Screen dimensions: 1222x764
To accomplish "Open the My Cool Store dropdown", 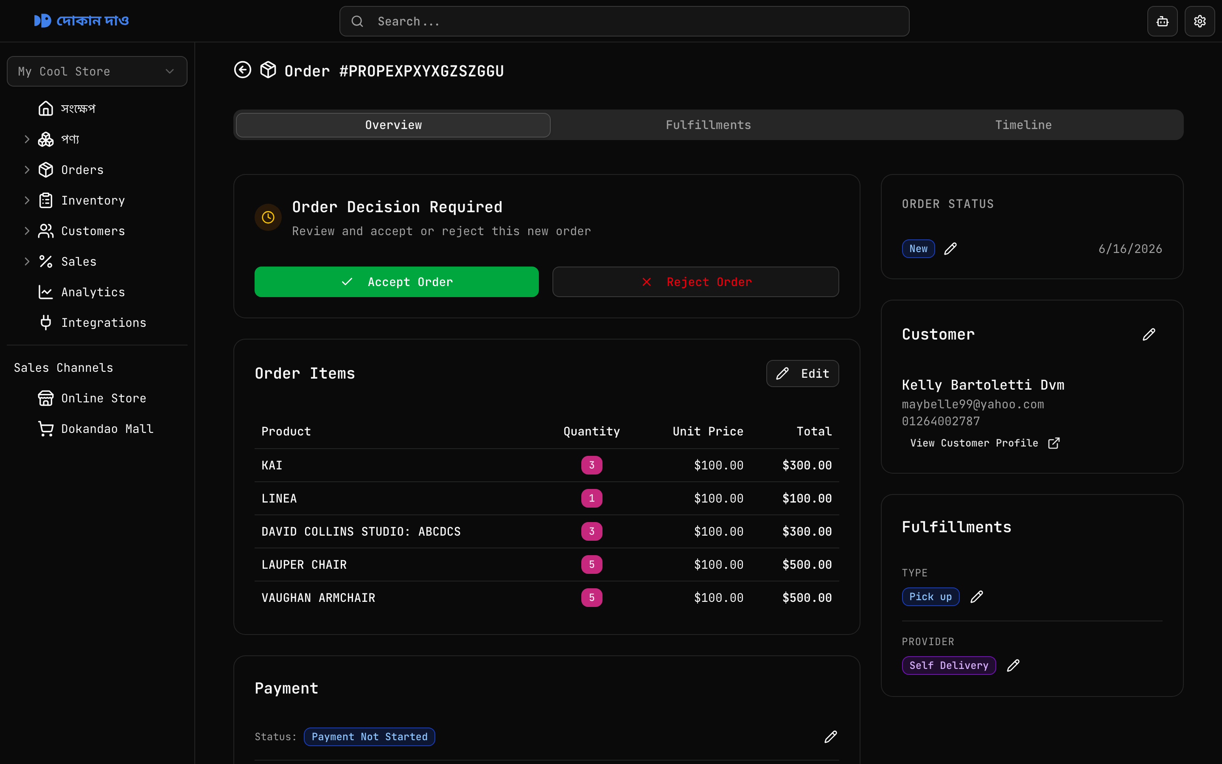I will (97, 71).
